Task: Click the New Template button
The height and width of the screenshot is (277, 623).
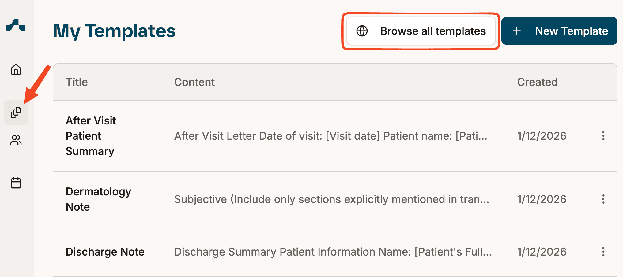Action: click(559, 31)
